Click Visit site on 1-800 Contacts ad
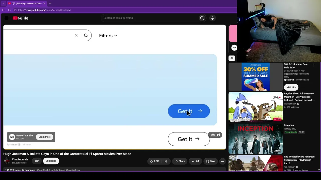321x180 pixels. coord(291,87)
